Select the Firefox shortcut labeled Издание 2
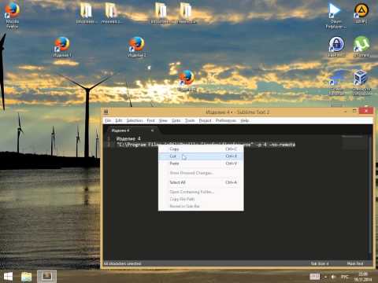Viewport: 378px width, 283px height. 137,46
